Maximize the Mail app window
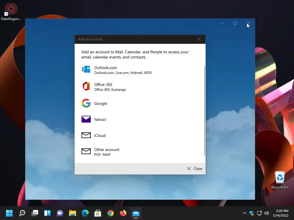Image resolution: width=294 pixels, height=220 pixels. tap(235, 23)
